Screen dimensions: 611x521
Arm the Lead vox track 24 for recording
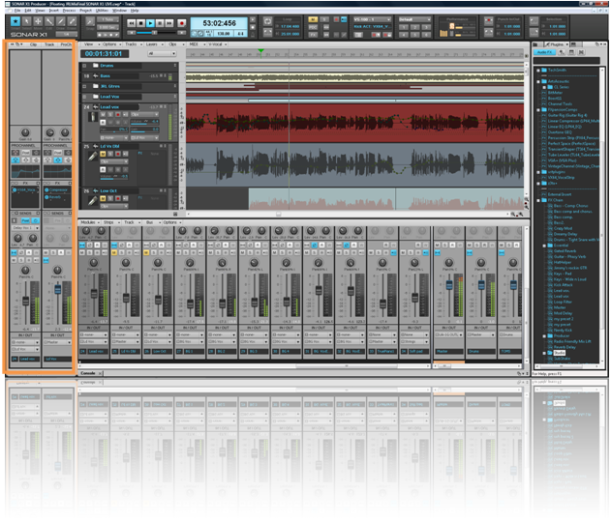(118, 115)
